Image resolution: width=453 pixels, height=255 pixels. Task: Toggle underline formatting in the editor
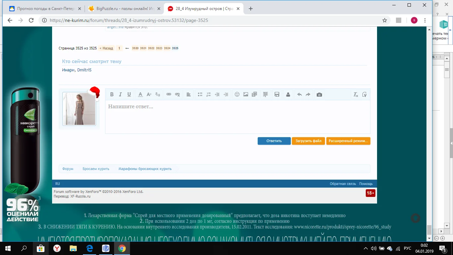pos(129,94)
